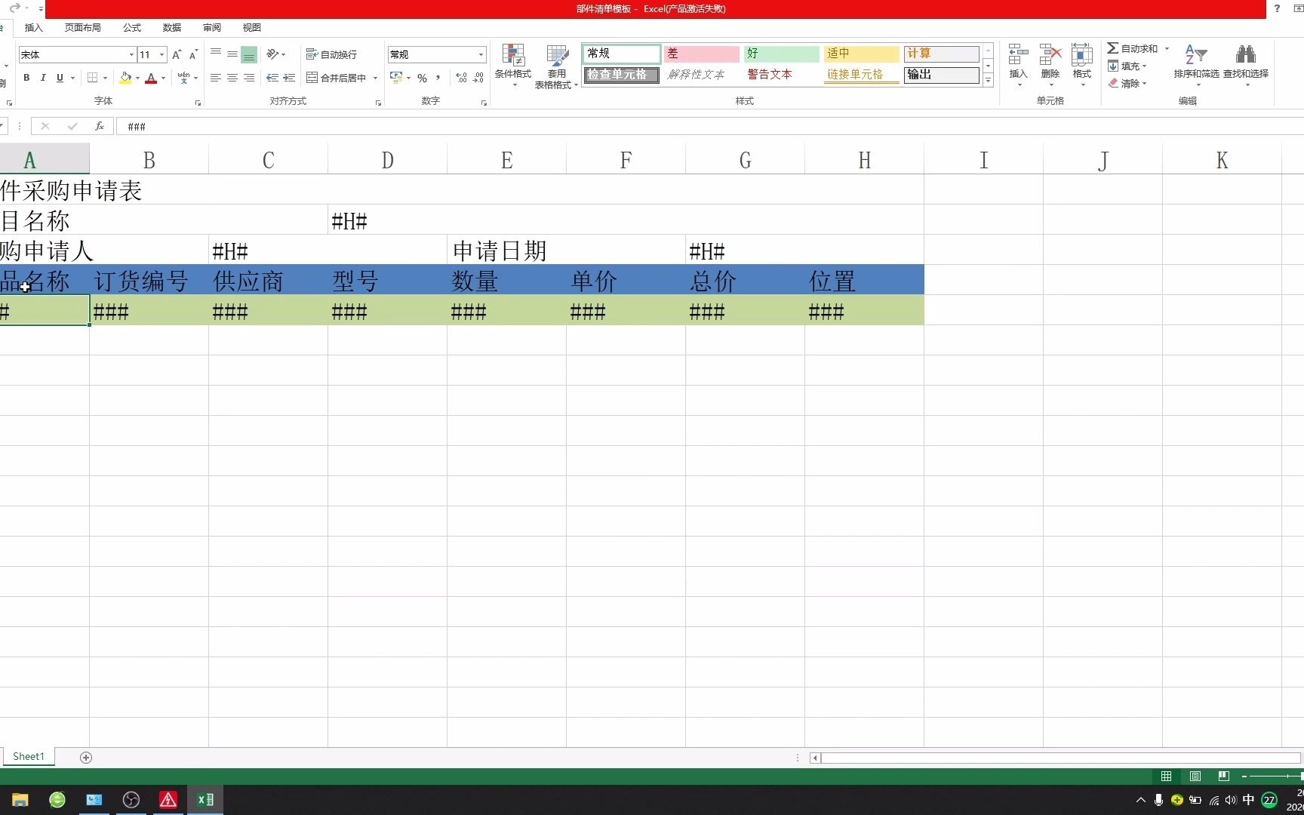Align cell text to the right
Image resolution: width=1304 pixels, height=815 pixels.
249,78
